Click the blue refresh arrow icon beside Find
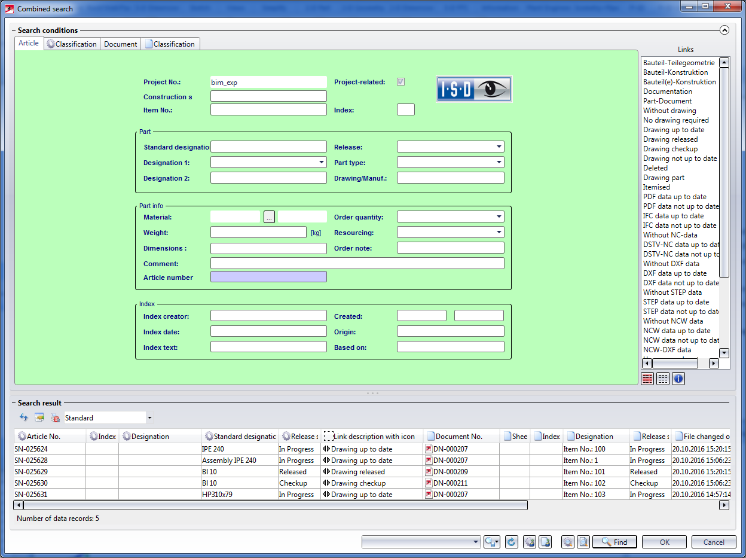Screen dimensions: 746x558 tap(511, 542)
